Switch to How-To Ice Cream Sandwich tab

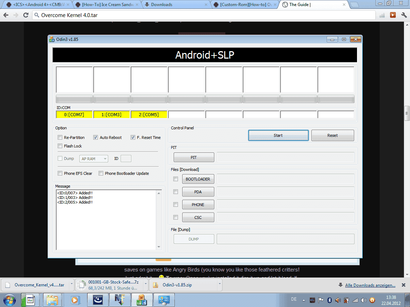click(107, 4)
